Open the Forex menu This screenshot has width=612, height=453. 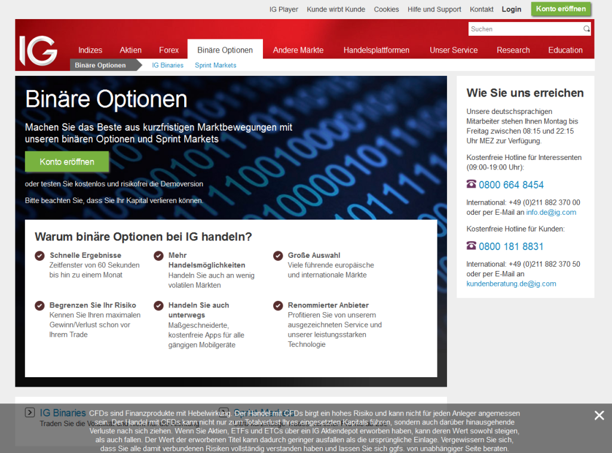click(x=169, y=50)
